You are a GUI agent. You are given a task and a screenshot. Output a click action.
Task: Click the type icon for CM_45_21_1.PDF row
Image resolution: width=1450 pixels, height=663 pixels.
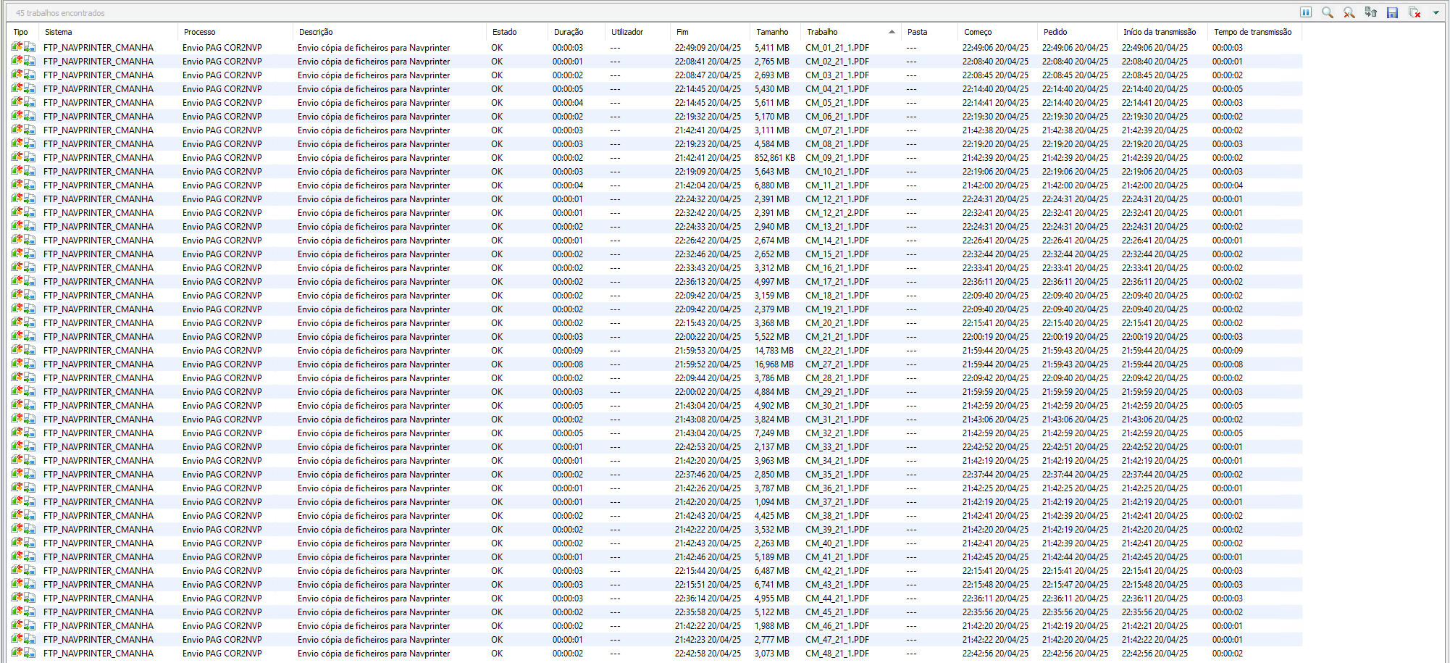23,612
